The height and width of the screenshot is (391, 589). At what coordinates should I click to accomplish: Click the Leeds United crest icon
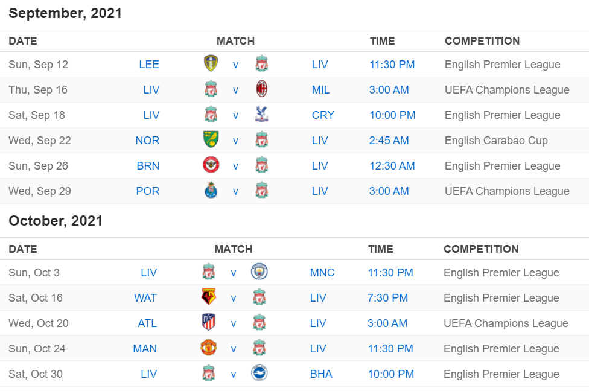pyautogui.click(x=211, y=63)
